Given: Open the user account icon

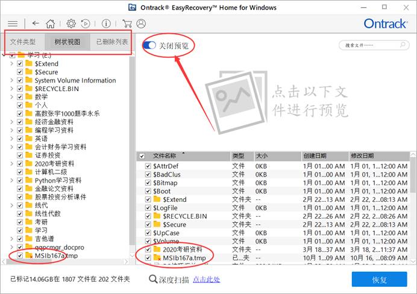Looking at the screenshot, I should click(x=141, y=23).
